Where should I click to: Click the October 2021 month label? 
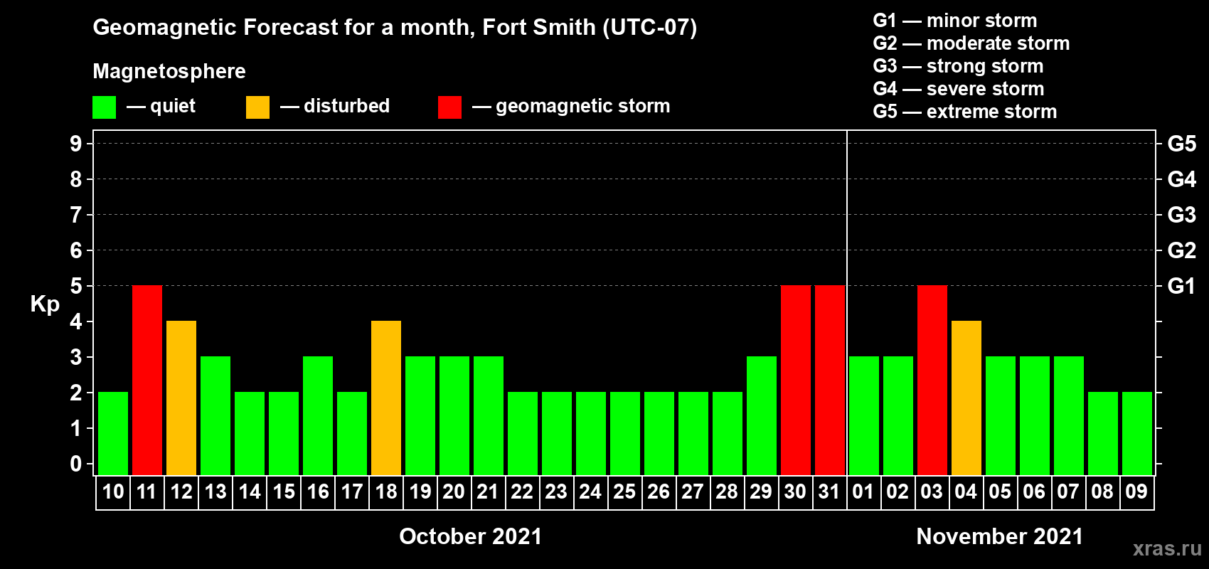pos(471,536)
